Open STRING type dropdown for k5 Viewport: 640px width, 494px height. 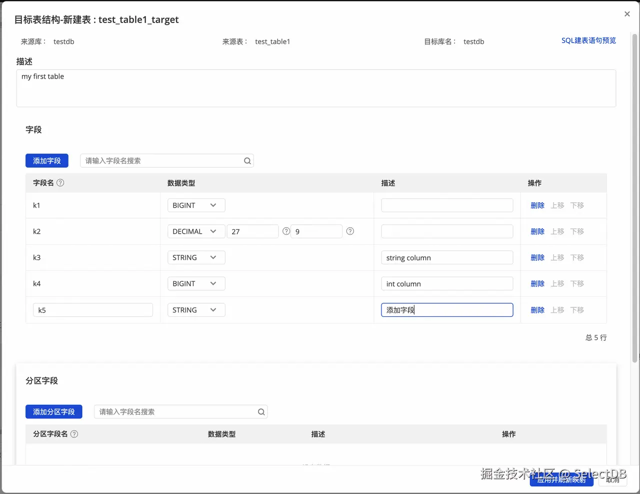coord(196,310)
